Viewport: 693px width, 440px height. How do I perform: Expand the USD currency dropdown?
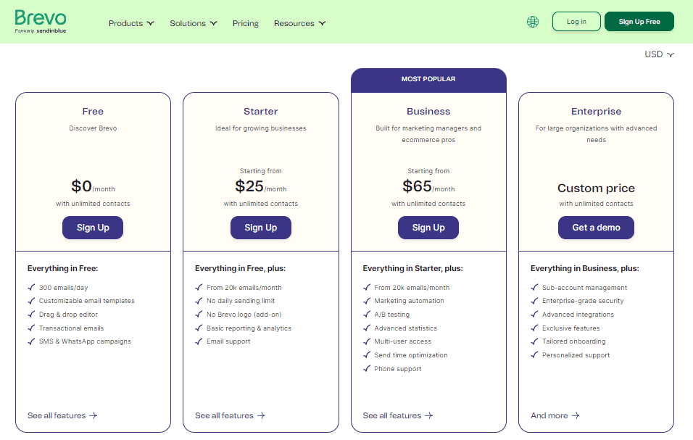[x=659, y=54]
